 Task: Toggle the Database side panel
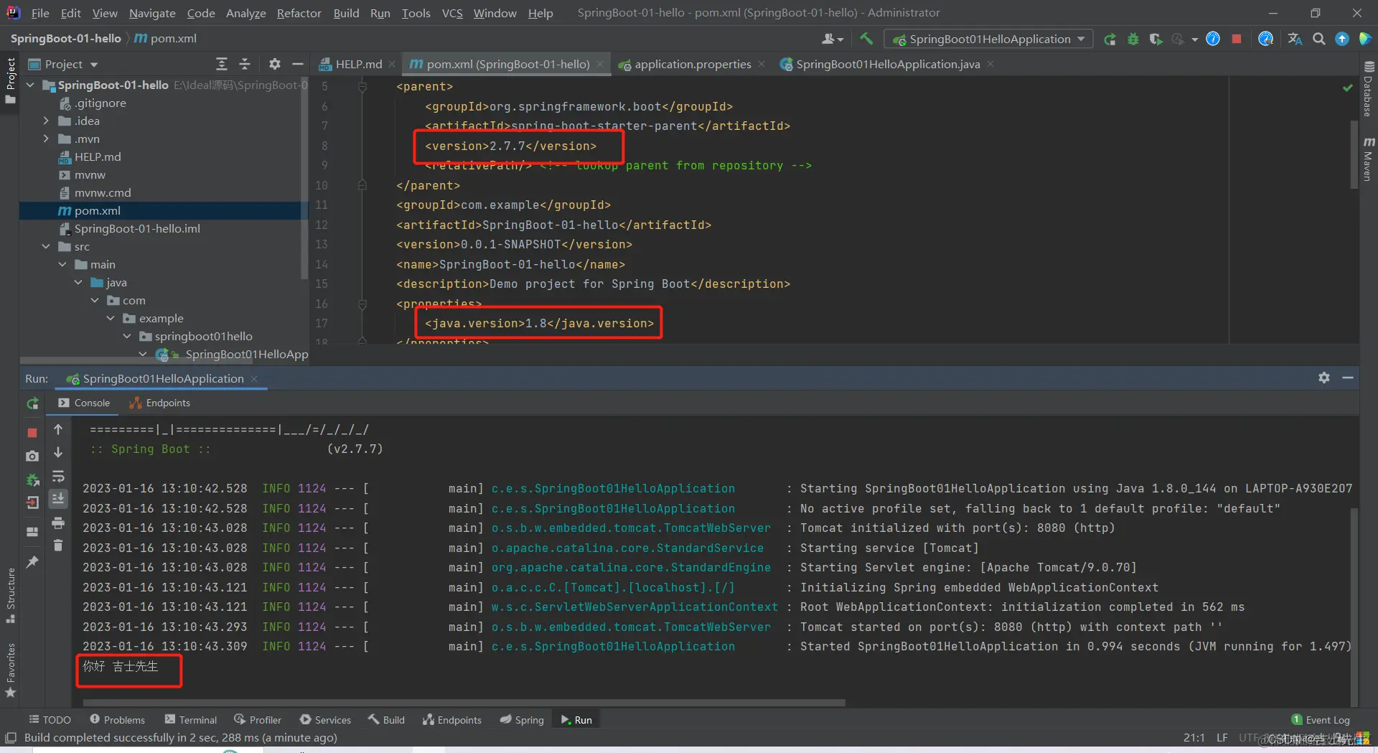[1369, 88]
